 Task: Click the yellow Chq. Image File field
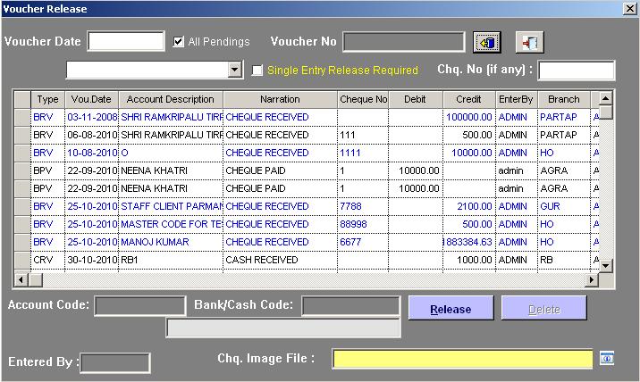click(461, 359)
